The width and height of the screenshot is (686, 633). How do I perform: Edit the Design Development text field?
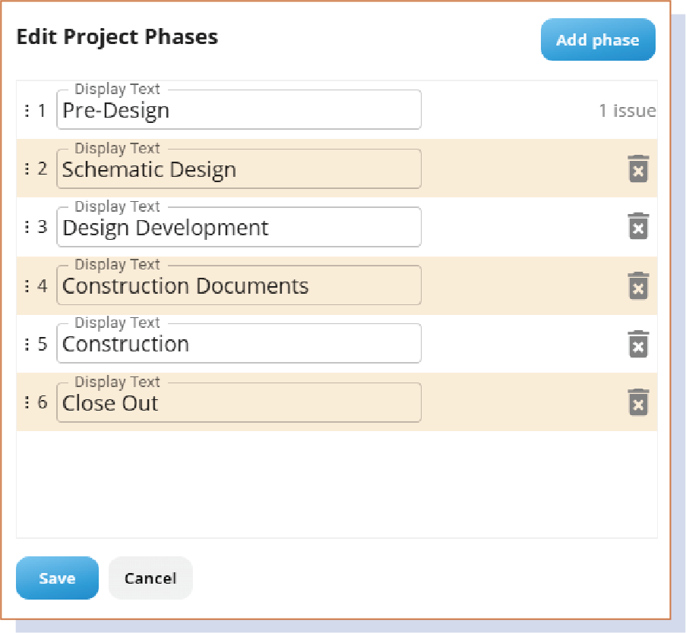point(239,228)
